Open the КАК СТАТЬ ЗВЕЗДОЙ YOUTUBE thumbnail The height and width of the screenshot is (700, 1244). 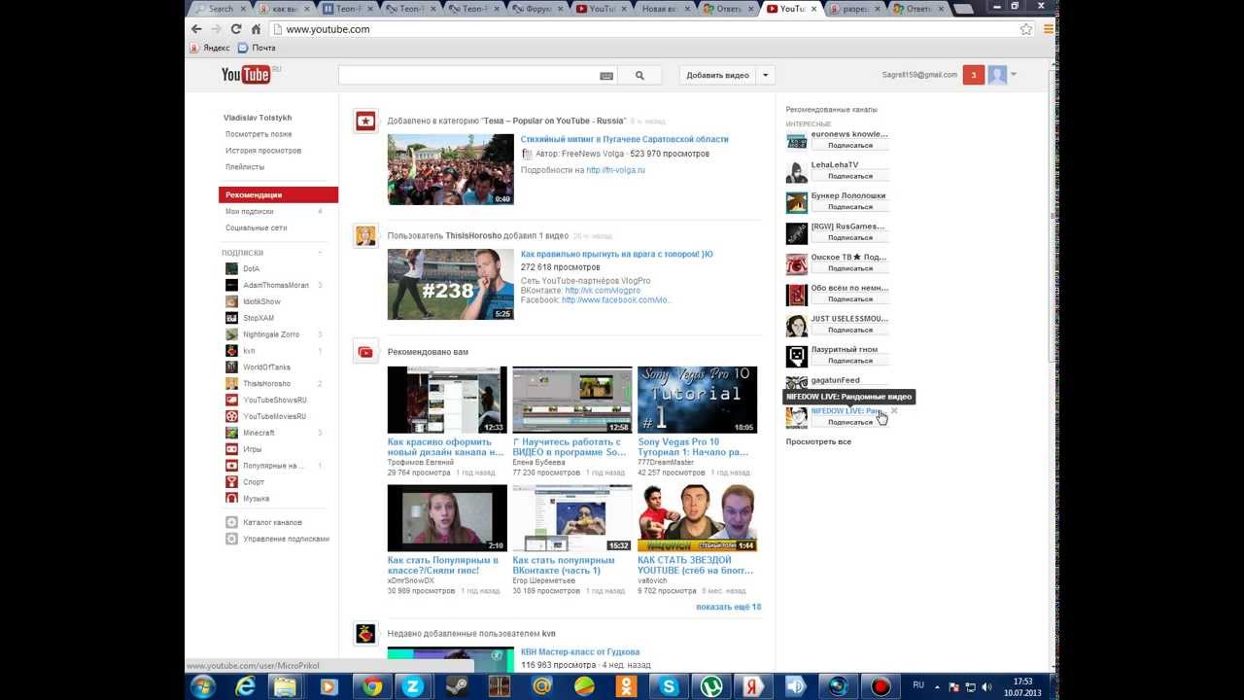(697, 518)
